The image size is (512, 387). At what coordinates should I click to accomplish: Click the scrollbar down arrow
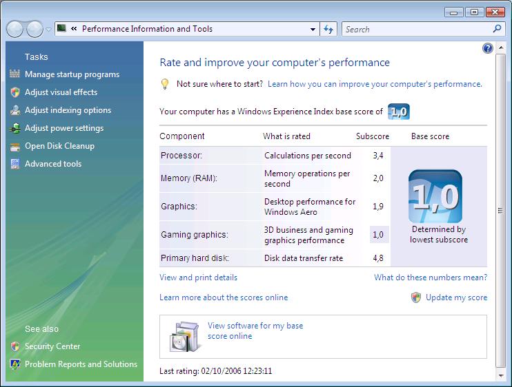click(500, 375)
